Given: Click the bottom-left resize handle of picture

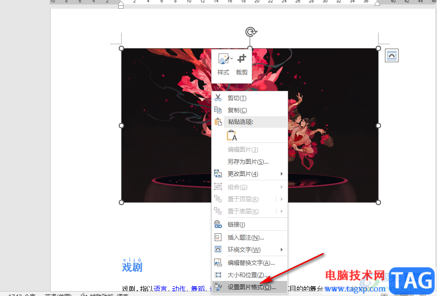Looking at the screenshot, I should (x=121, y=203).
